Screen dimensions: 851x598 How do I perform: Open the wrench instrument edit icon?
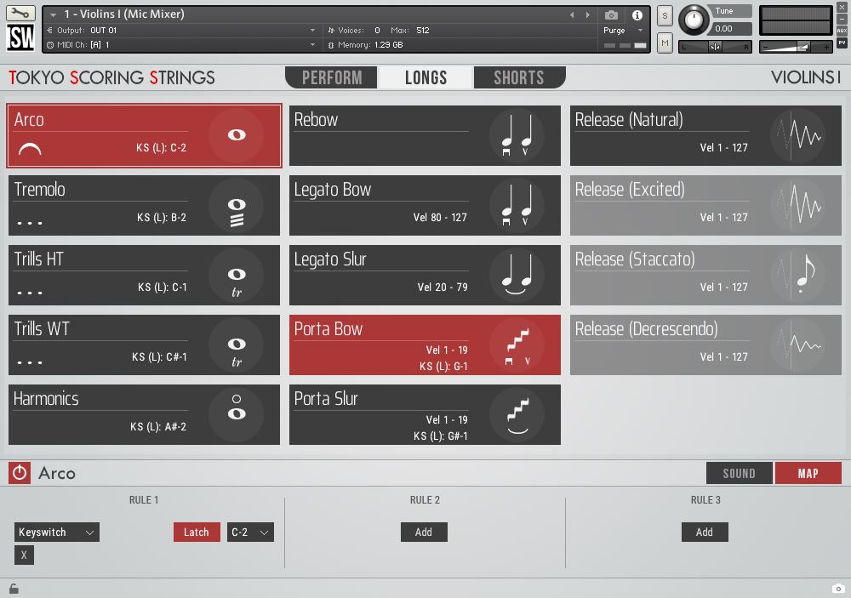20,13
